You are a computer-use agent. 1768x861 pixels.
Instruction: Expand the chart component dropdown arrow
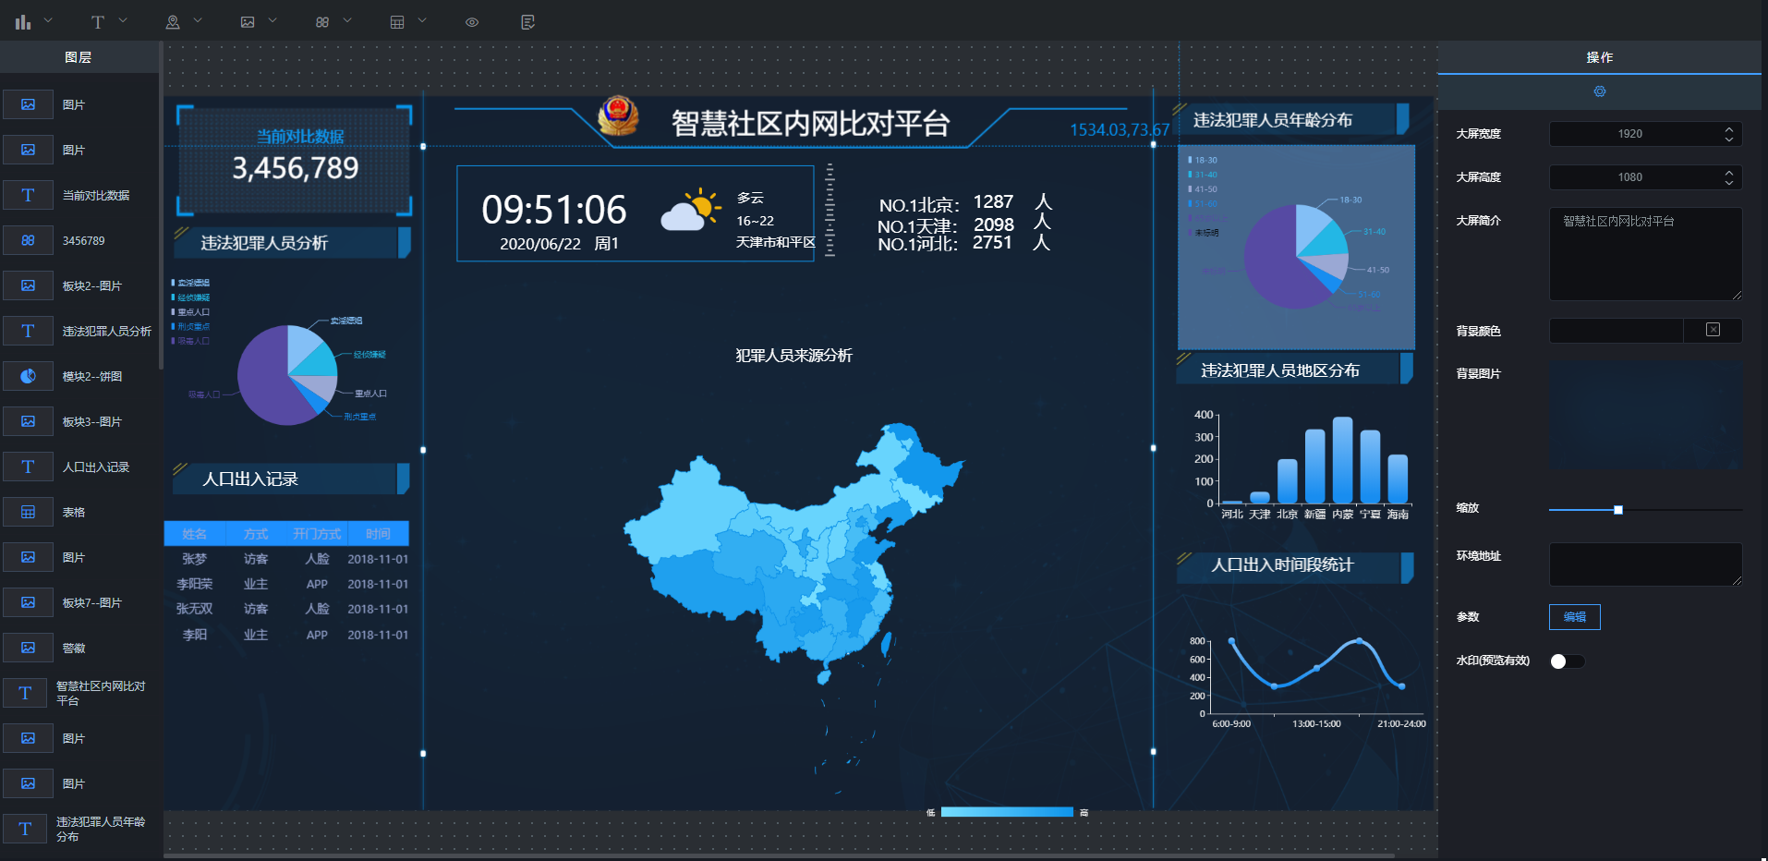(48, 20)
